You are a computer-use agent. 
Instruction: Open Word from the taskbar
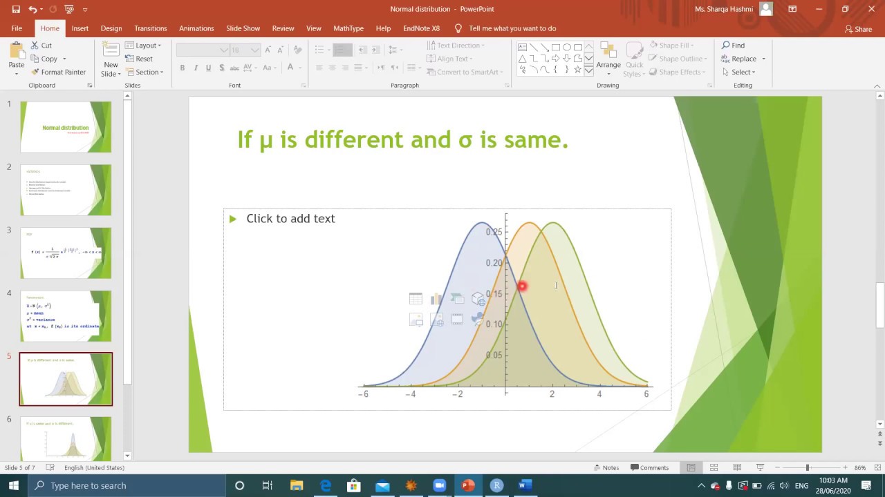click(x=524, y=485)
